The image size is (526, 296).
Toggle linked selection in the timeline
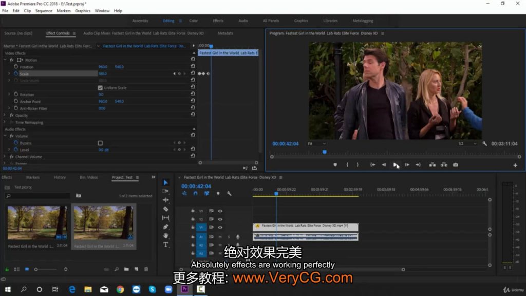(x=206, y=194)
